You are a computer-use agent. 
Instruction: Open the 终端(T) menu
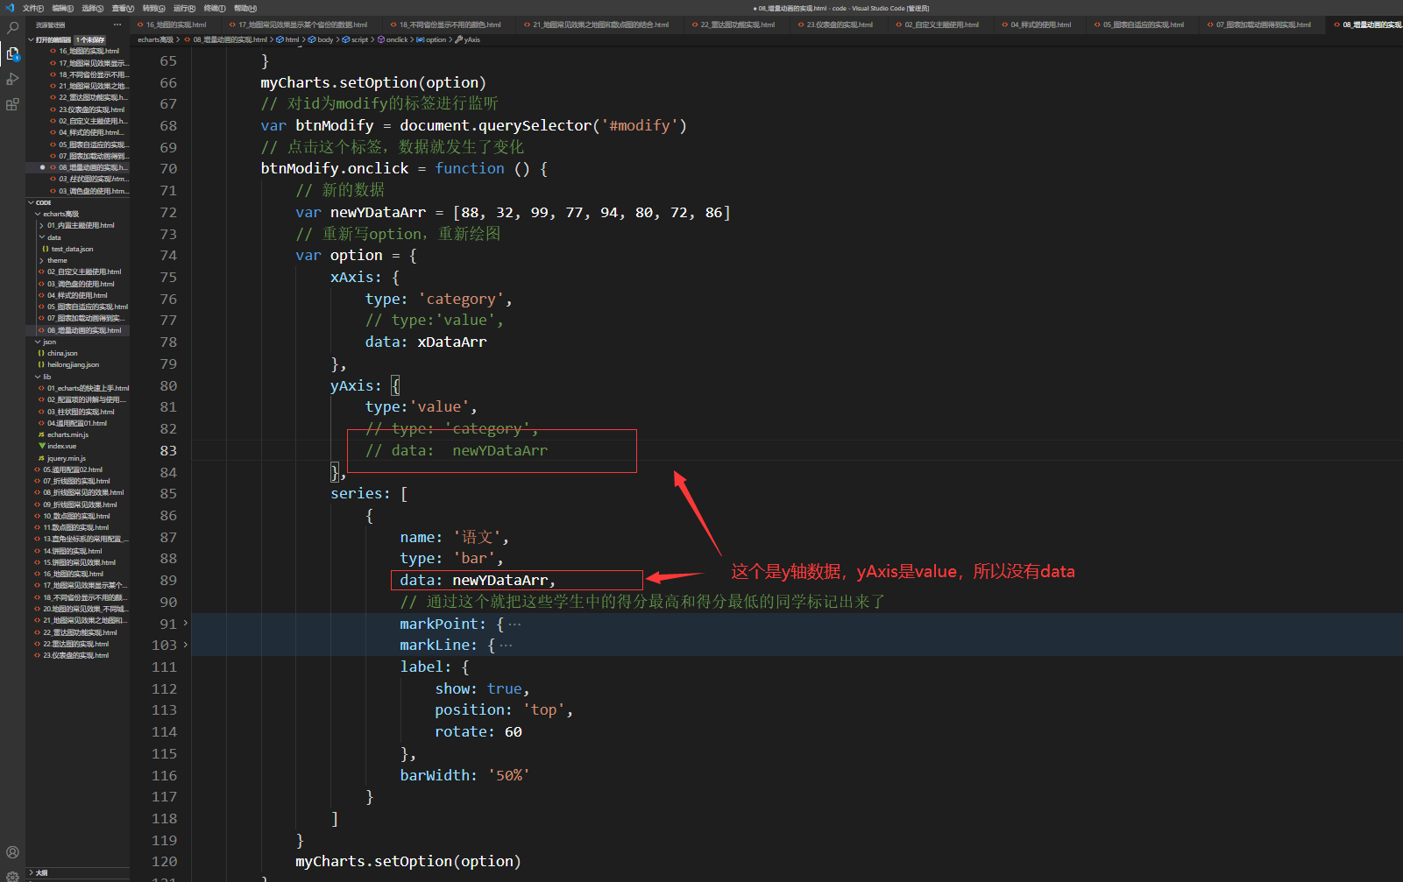[x=215, y=8]
